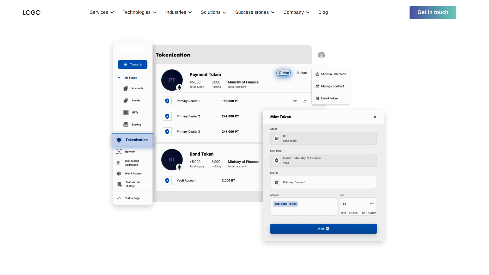Select Show in Etherscan menu entry
489x275 pixels.
pyautogui.click(x=331, y=74)
